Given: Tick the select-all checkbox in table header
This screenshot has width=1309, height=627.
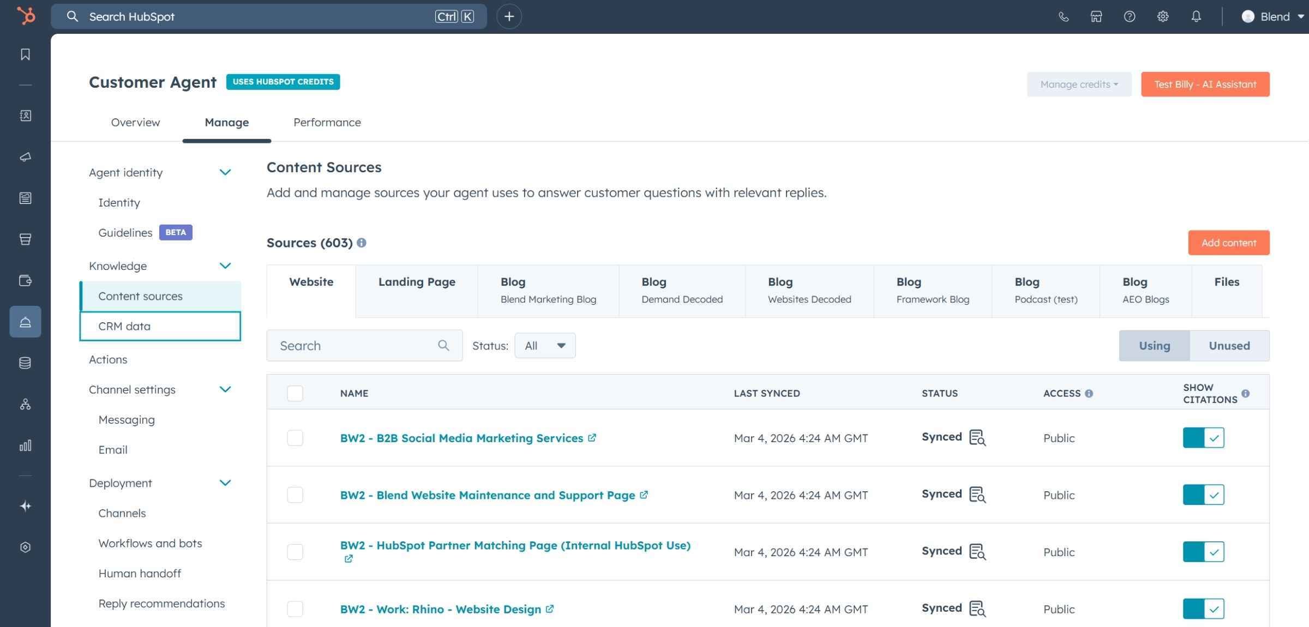Looking at the screenshot, I should pyautogui.click(x=295, y=393).
